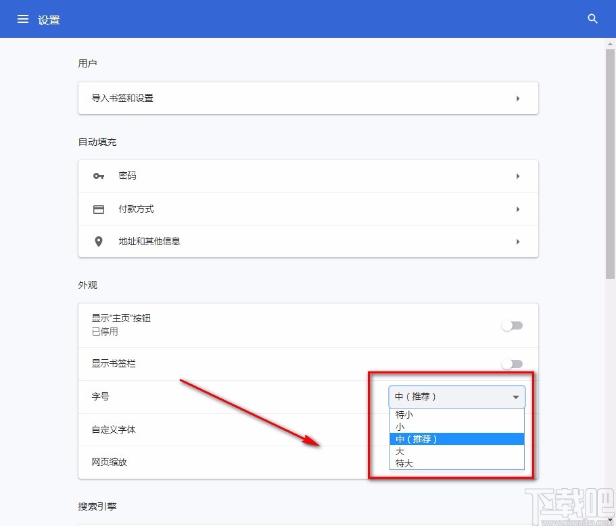
Task: Enable the 显示主页按钮 toggle
Action: click(x=512, y=325)
